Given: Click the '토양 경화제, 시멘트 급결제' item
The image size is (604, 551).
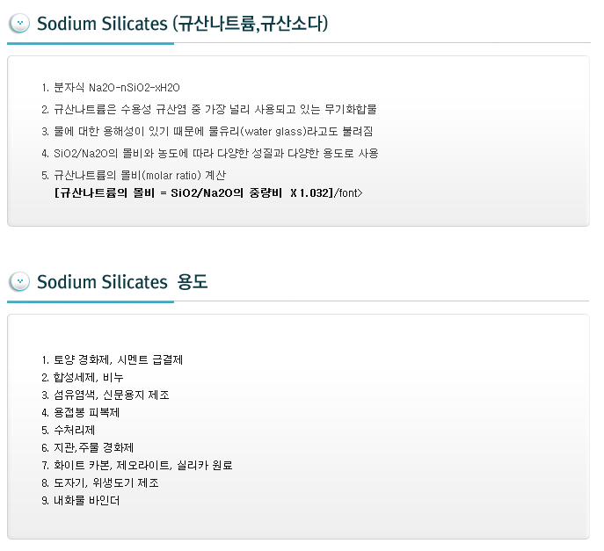Looking at the screenshot, I should (118, 359).
